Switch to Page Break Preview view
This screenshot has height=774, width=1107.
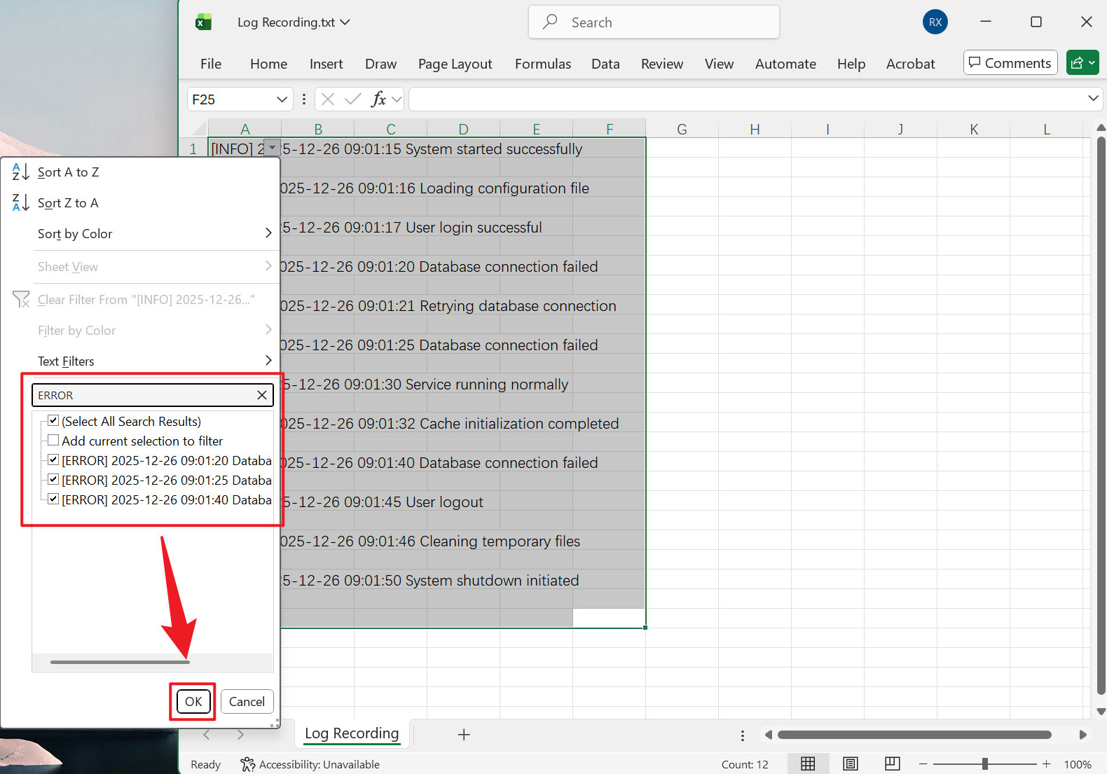892,764
